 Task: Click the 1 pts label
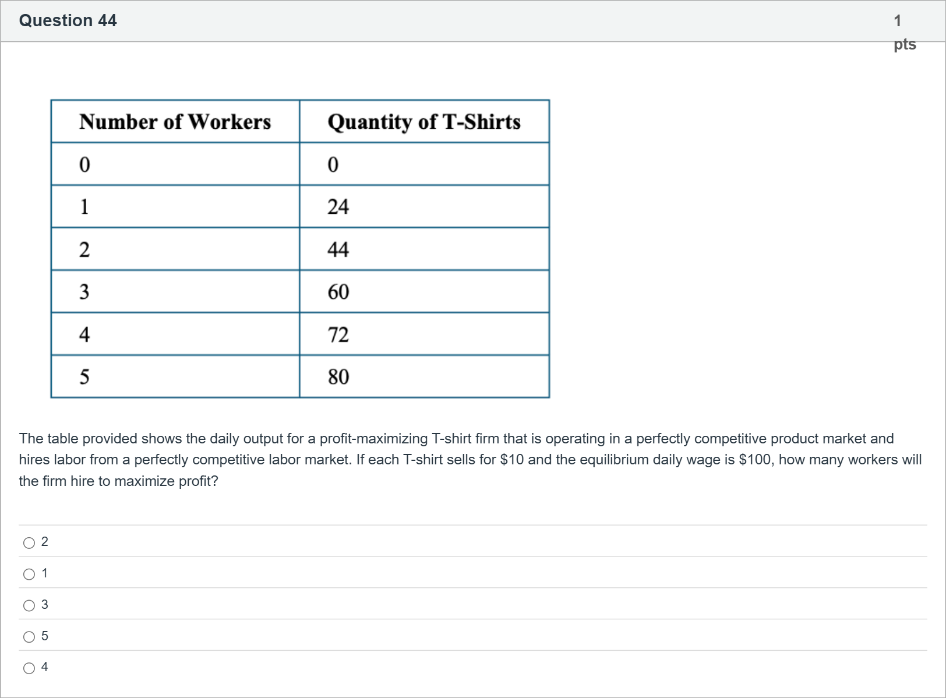pos(903,33)
